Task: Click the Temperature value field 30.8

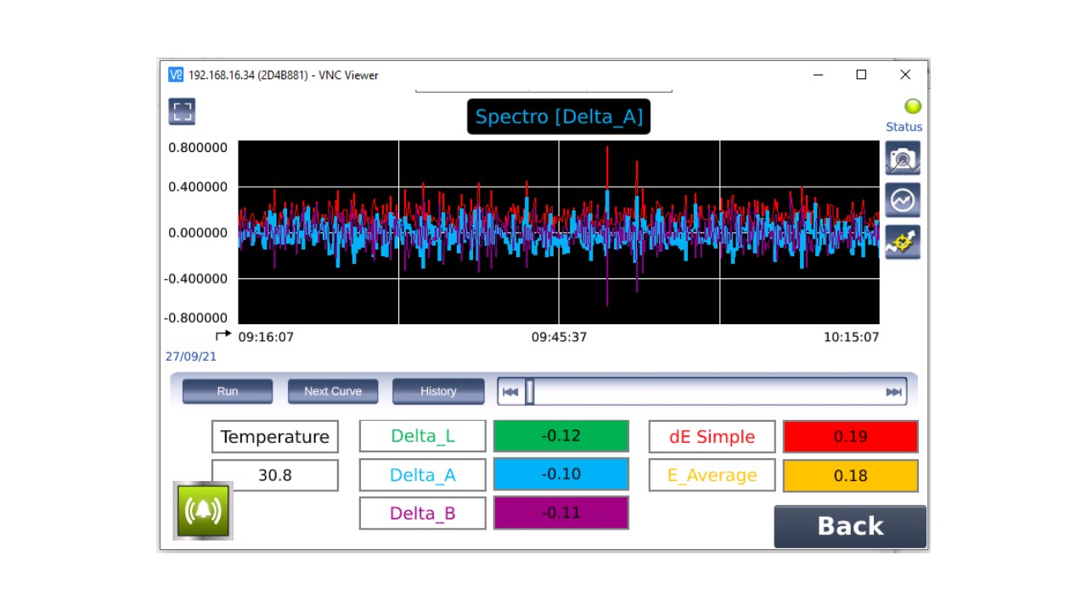Action: [x=275, y=475]
